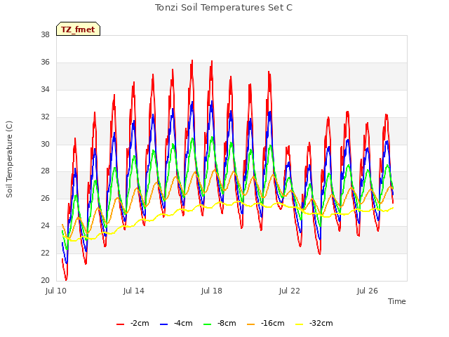Click the 24 y-axis tick label
The height and width of the screenshot is (337, 449).
click(45, 226)
